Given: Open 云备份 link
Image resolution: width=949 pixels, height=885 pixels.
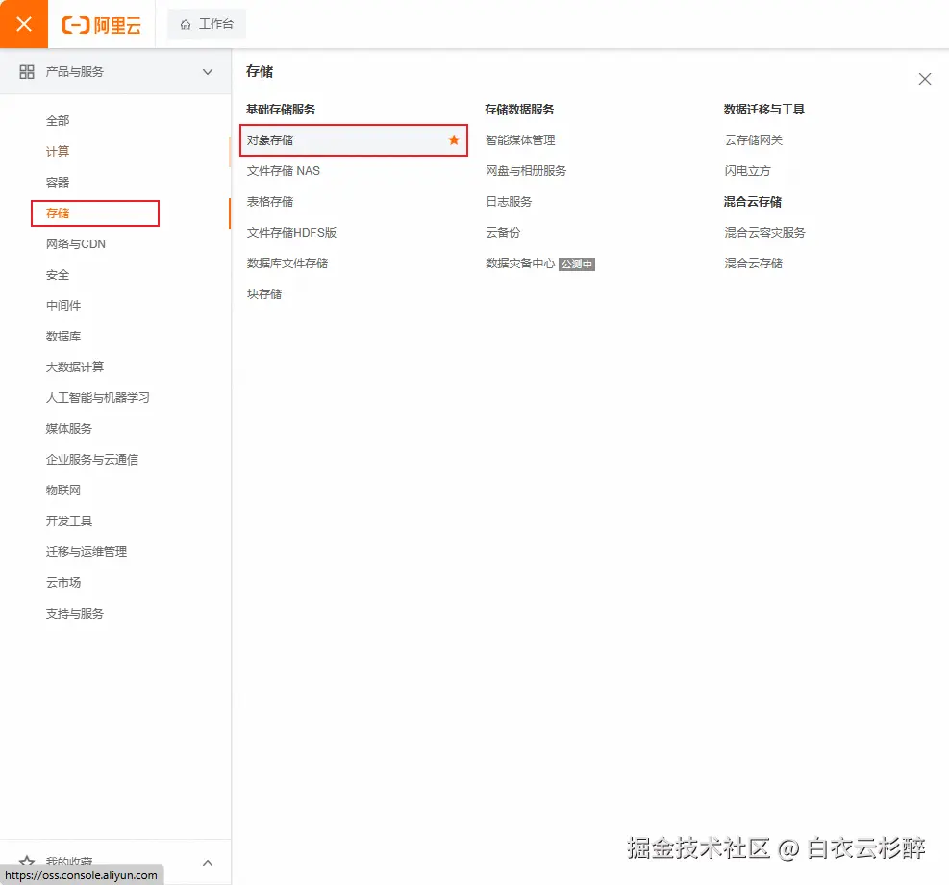Looking at the screenshot, I should pyautogui.click(x=503, y=233).
